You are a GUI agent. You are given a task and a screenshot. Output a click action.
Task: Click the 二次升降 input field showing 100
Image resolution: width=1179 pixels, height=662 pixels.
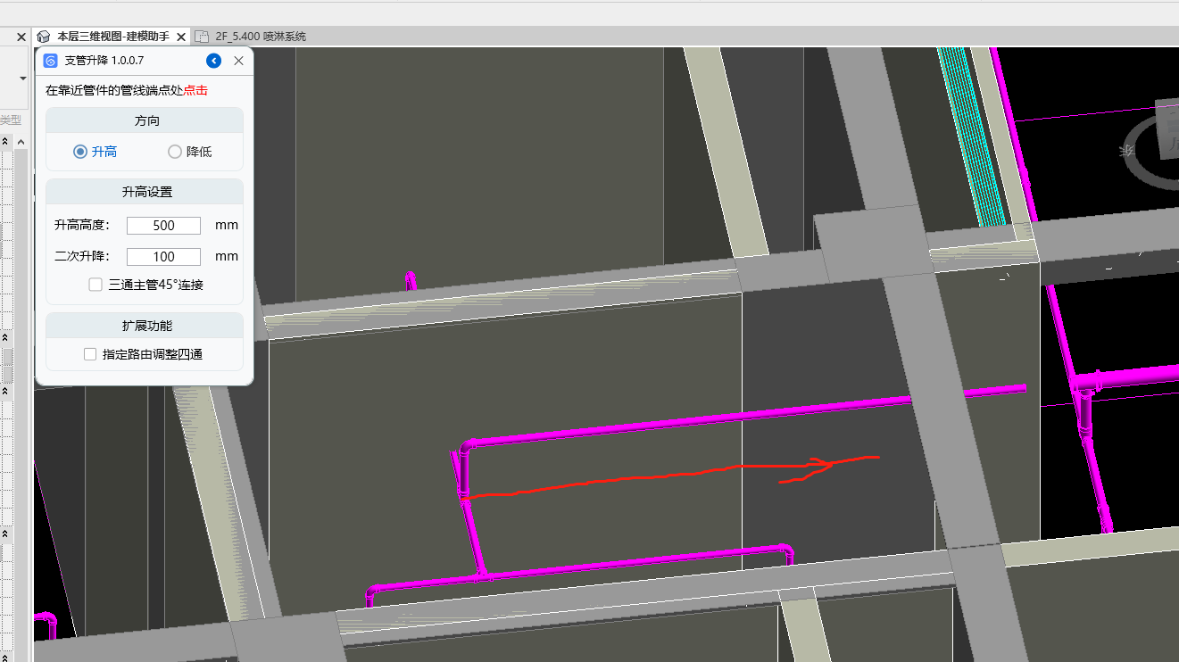click(x=163, y=257)
